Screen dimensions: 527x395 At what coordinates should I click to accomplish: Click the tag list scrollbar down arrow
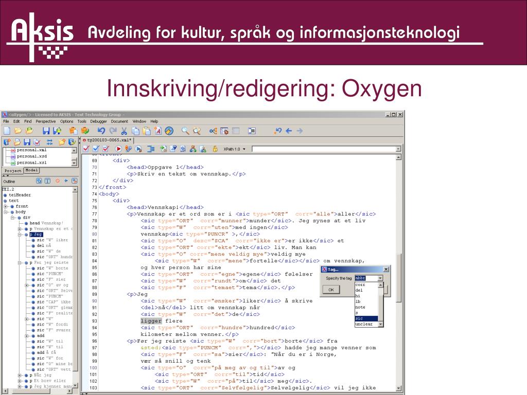[380, 324]
